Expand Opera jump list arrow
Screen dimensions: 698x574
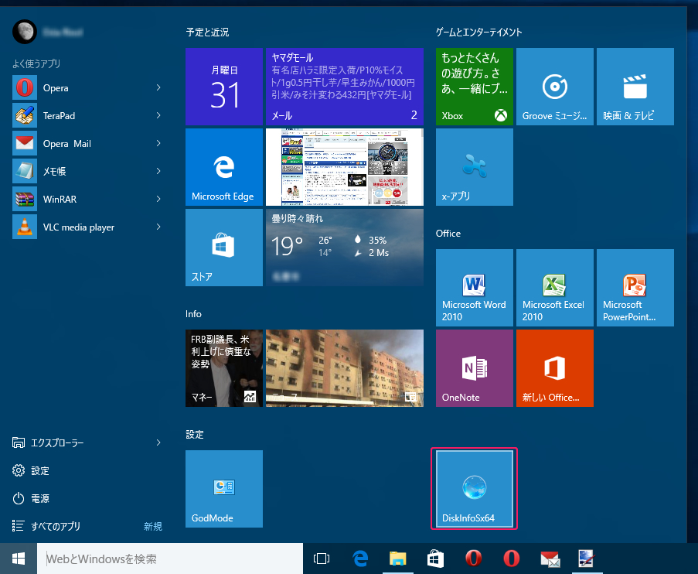pos(158,87)
